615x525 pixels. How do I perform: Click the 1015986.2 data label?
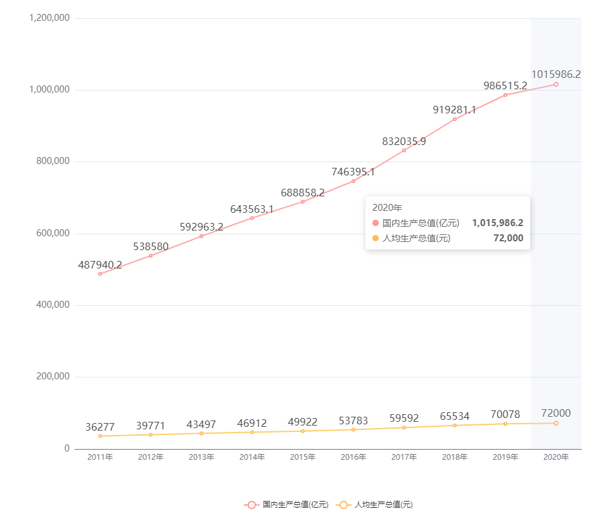pos(556,74)
